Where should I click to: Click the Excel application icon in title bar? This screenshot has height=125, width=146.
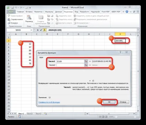(x=8, y=8)
